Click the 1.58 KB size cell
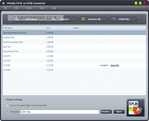Viewport: 149px width, 121px height. (x=50, y=42)
